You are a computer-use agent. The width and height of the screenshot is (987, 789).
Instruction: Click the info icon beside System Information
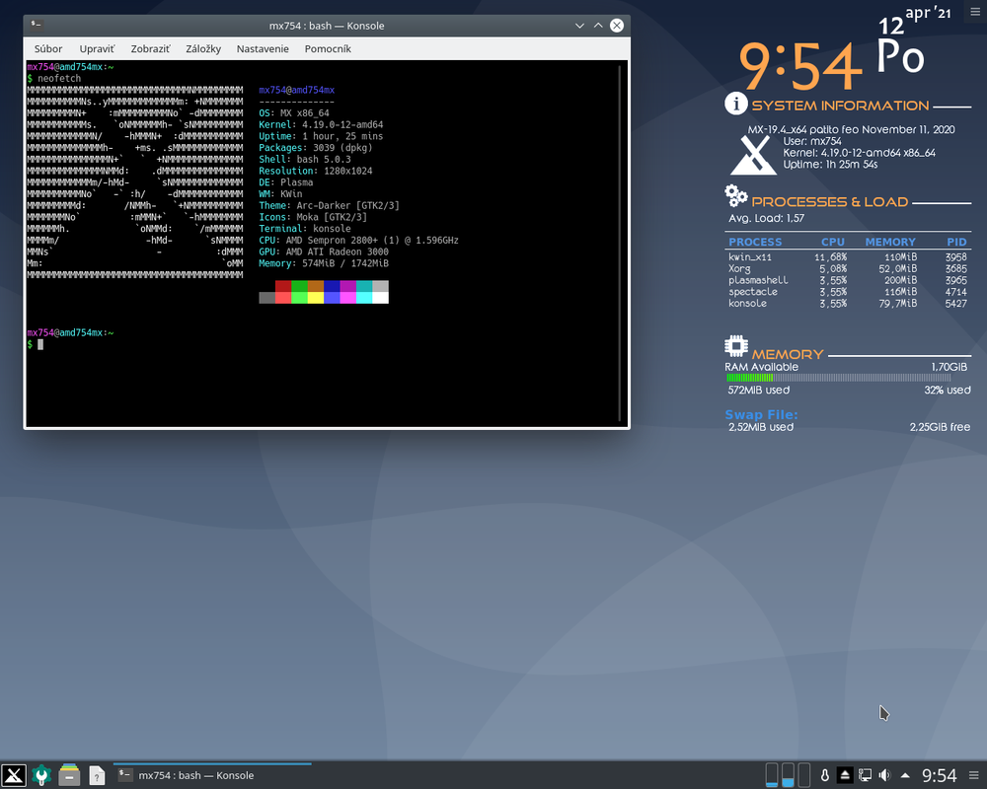[x=736, y=104]
